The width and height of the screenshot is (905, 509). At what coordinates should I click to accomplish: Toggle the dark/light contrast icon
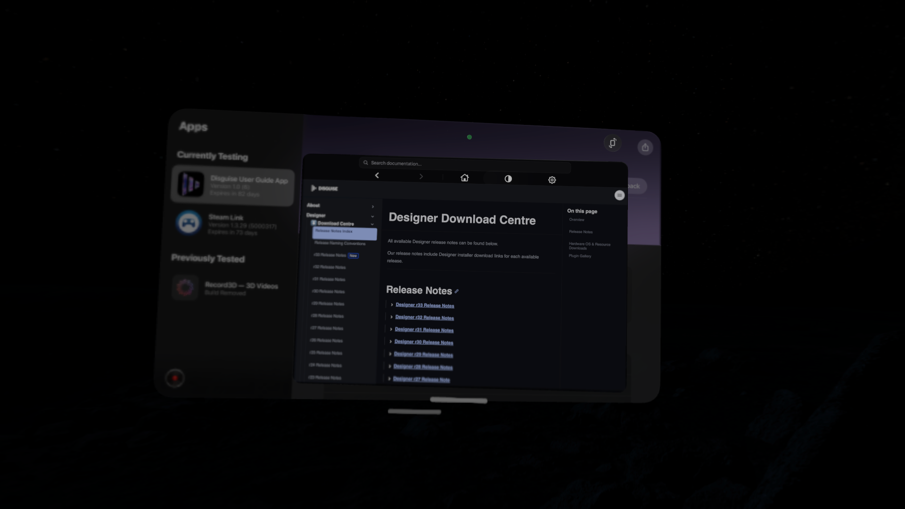click(508, 179)
